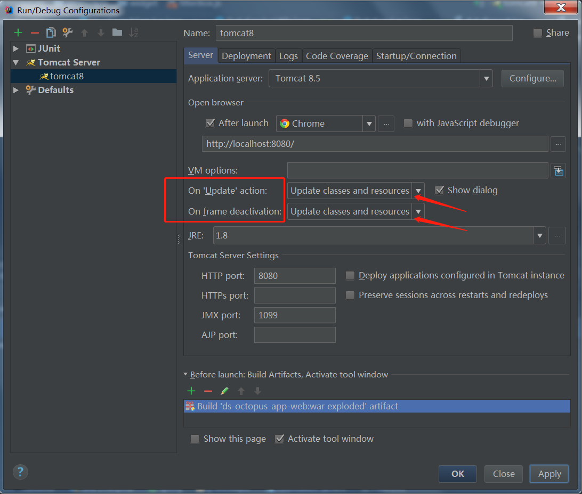This screenshot has height=494, width=582.
Task: Select Build 'ds-octopus-app-web:war exploded' artifact row
Action: (377, 406)
